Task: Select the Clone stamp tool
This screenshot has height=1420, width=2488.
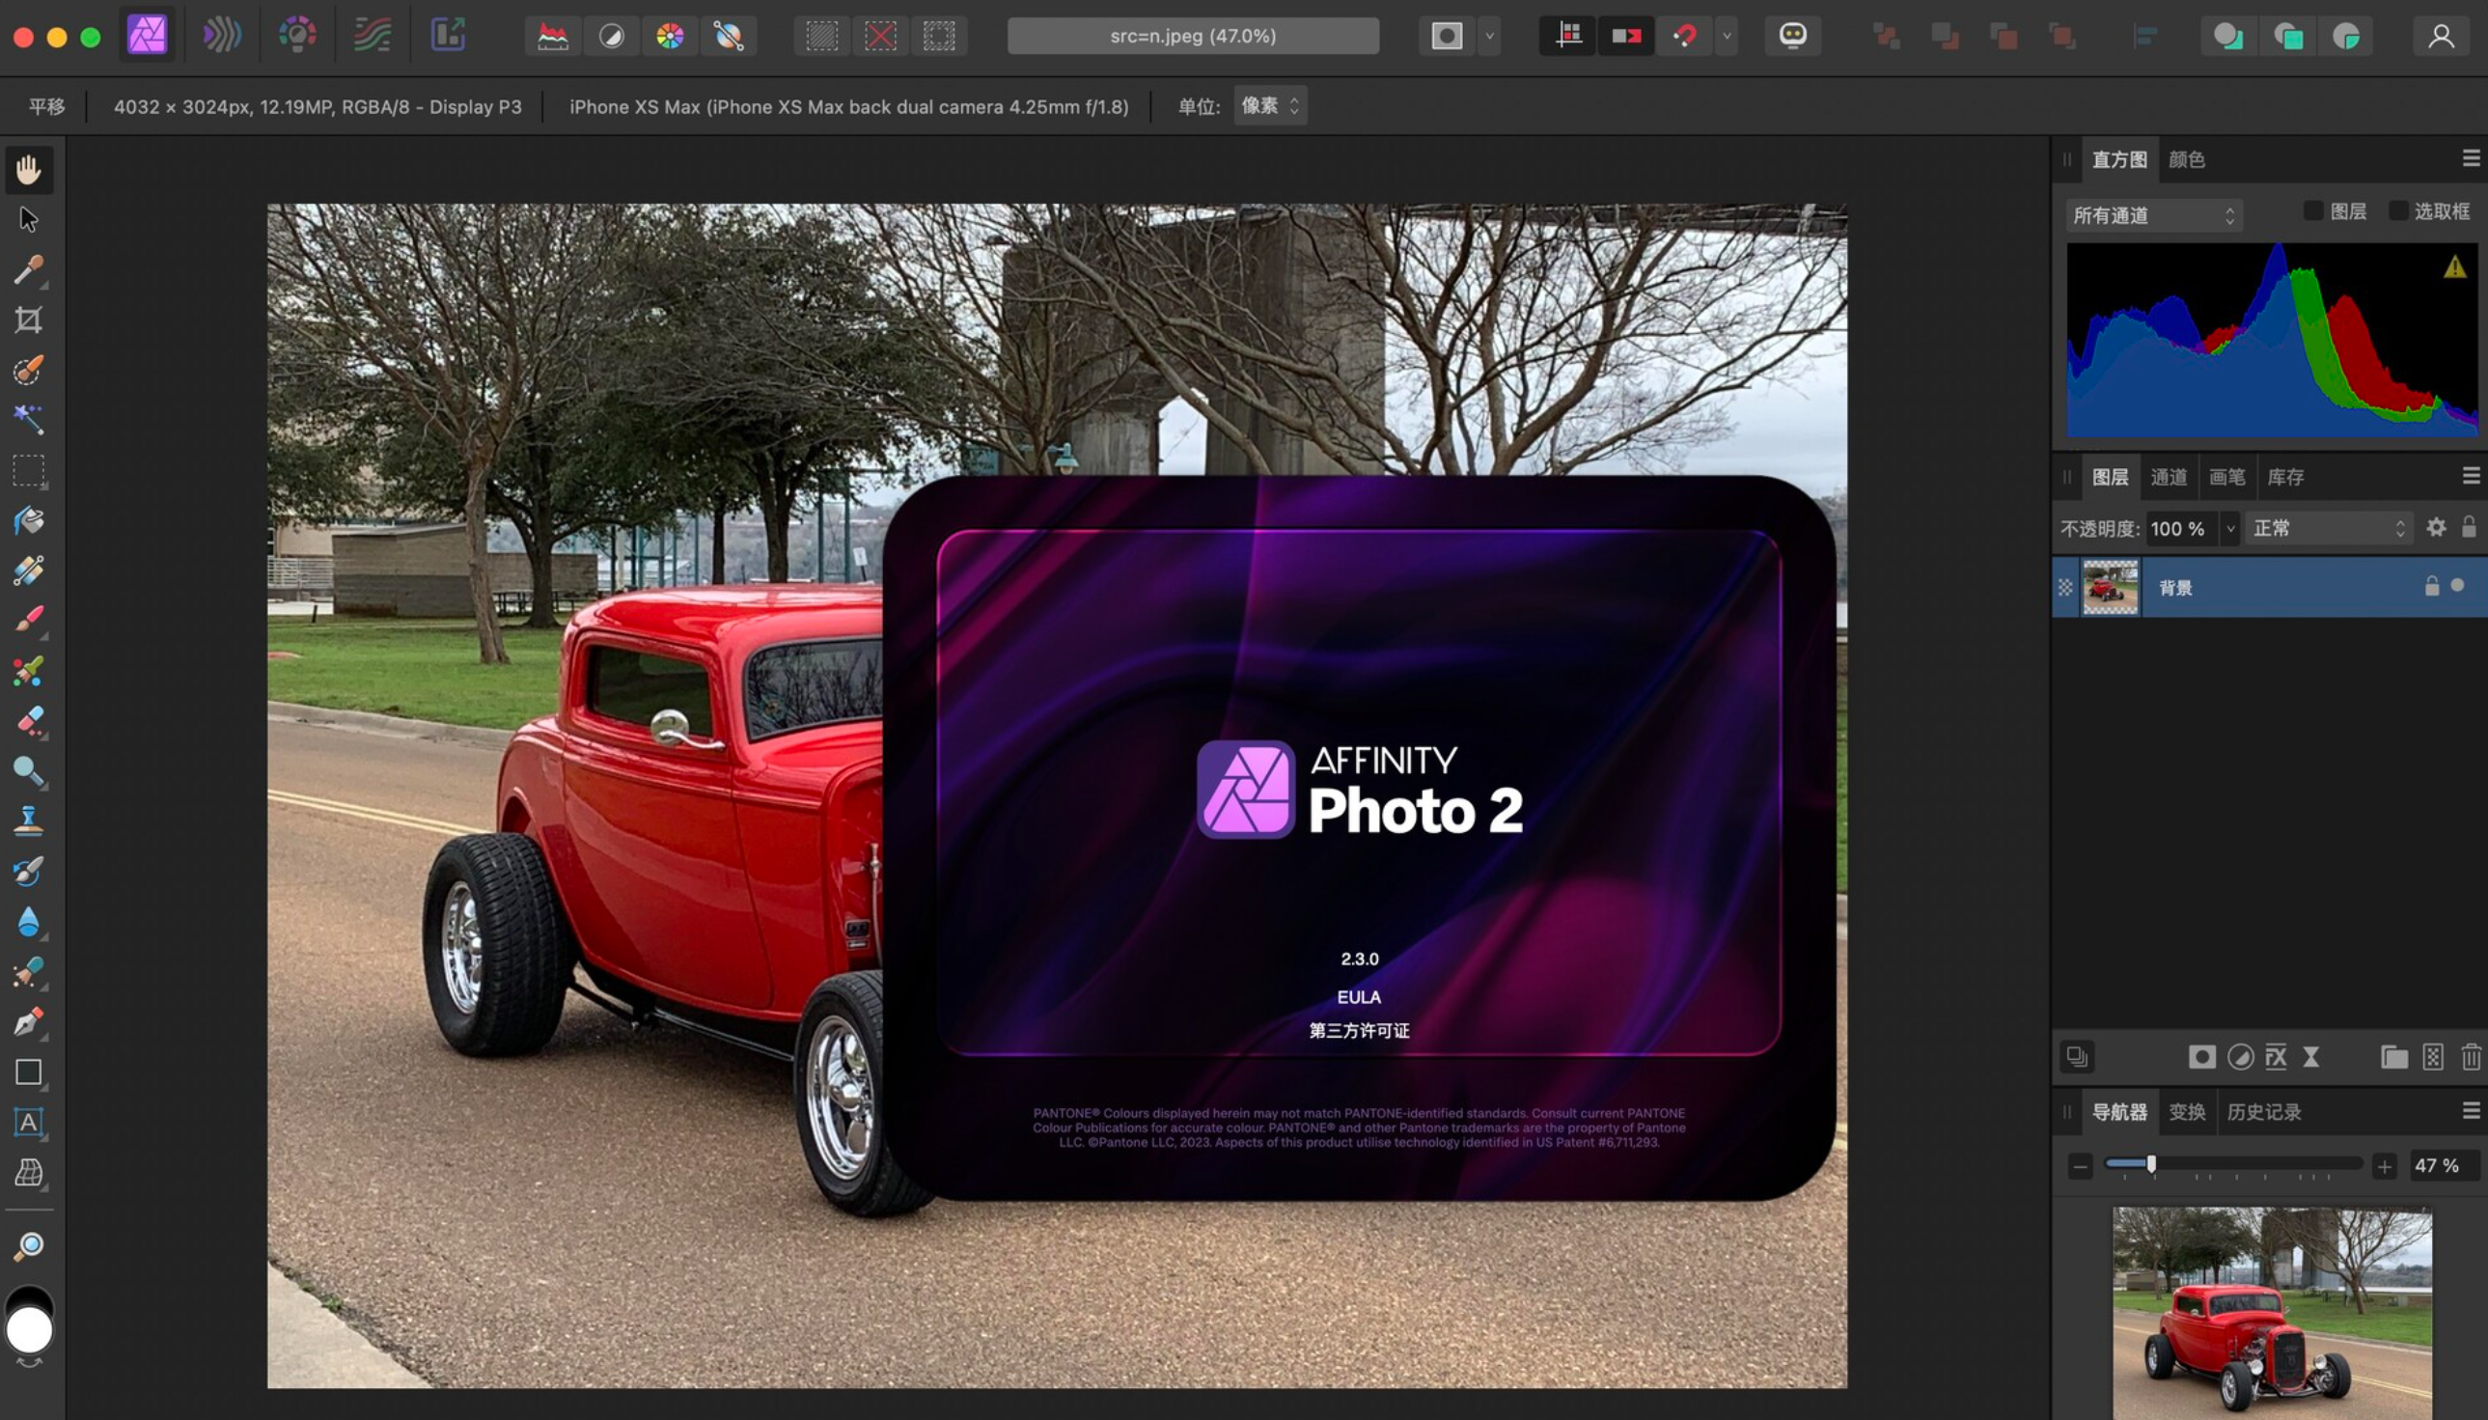Action: [28, 821]
